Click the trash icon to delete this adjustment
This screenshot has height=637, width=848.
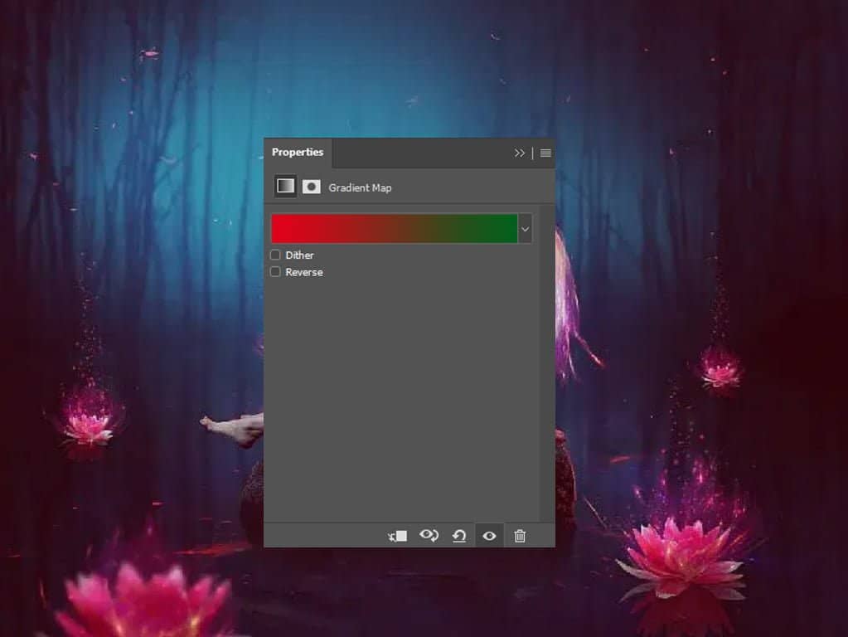tap(520, 536)
